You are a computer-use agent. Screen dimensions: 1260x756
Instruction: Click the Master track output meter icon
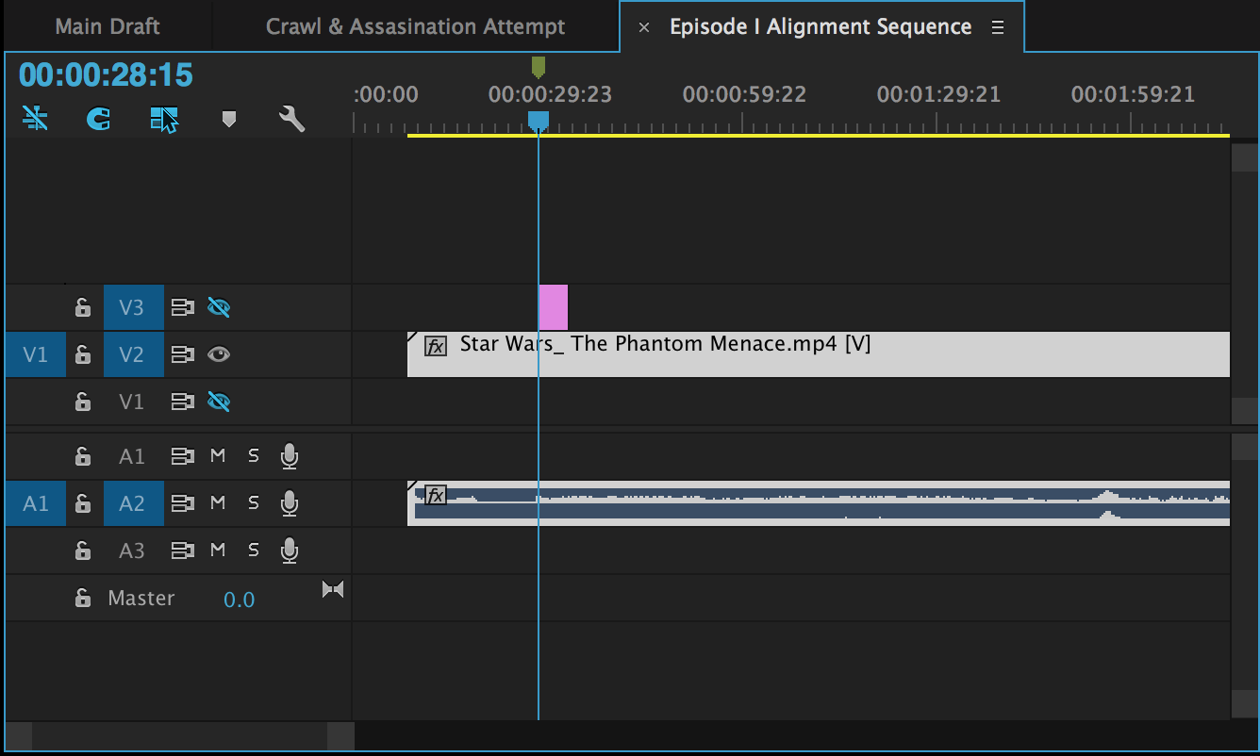coord(333,590)
